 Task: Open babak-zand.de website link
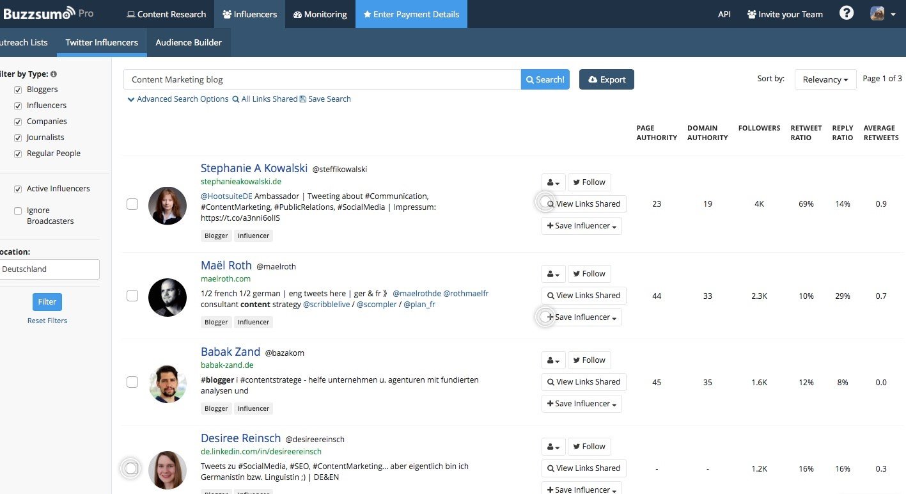tap(227, 365)
